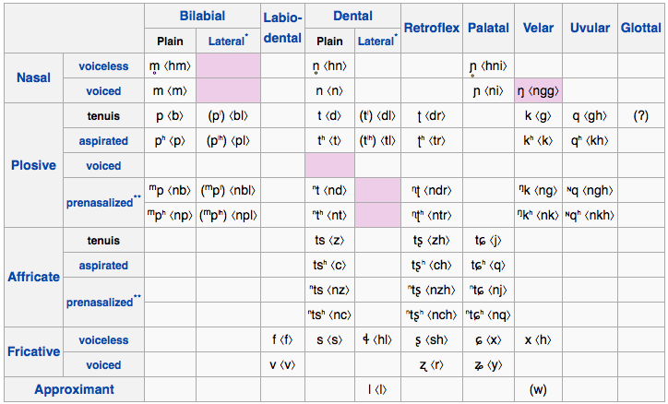Click the Plosive row header link

[x=33, y=165]
